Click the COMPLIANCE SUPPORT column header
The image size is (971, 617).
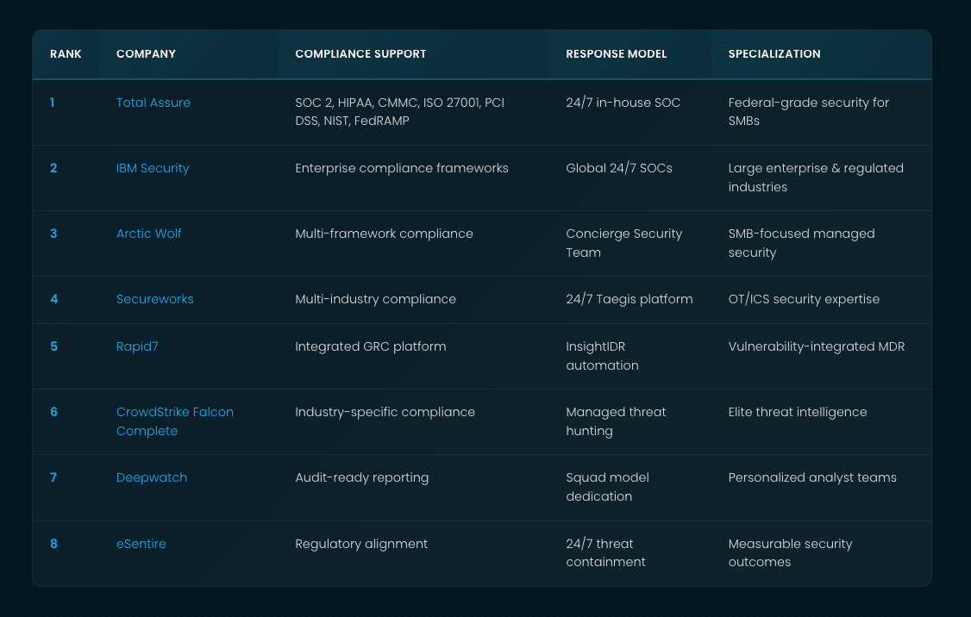pos(360,53)
